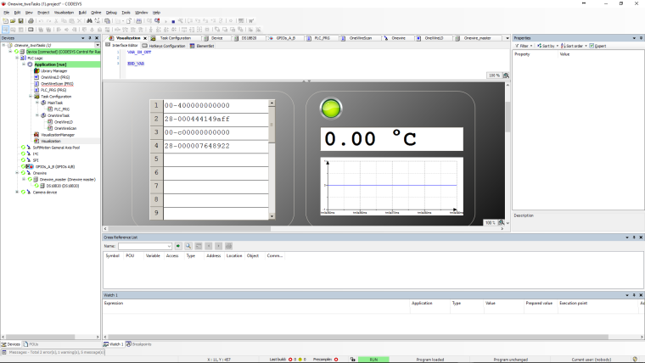Switch to the Task Configuration editor tab
This screenshot has width=645, height=363.
[x=176, y=38]
